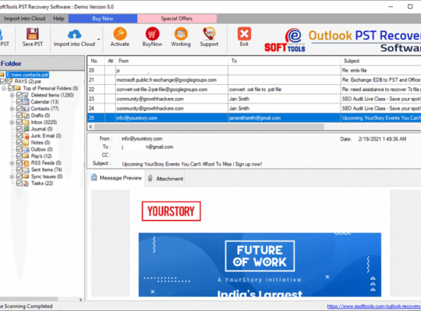Click the red Exit icon

[x=244, y=33]
